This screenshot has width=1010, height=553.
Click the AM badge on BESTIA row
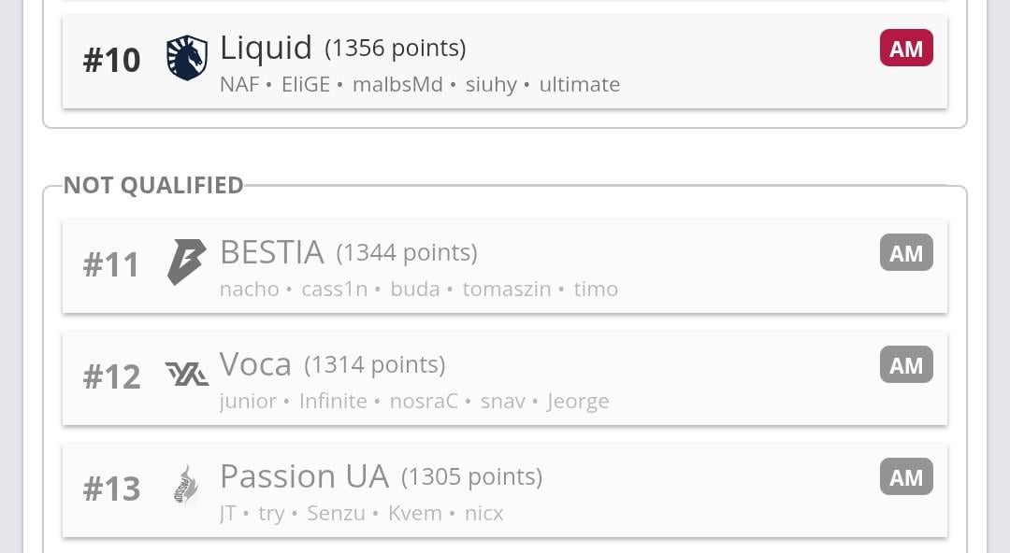pyautogui.click(x=905, y=253)
